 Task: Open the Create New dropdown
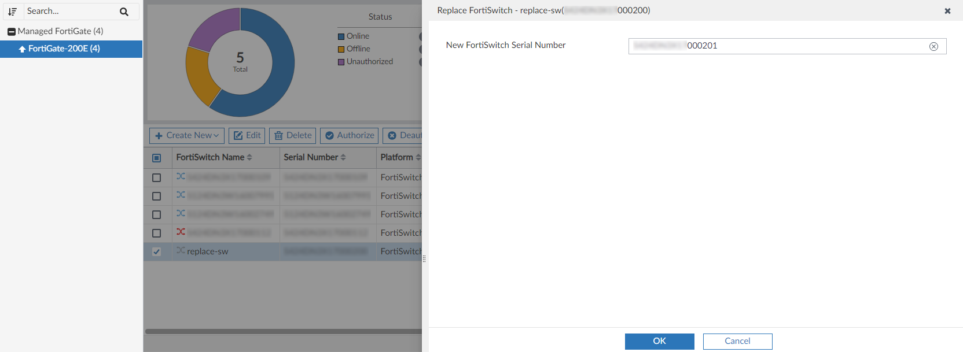point(187,135)
